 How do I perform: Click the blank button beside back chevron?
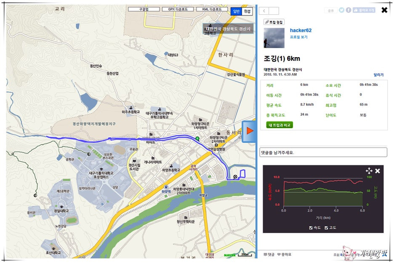pyautogui.click(x=274, y=11)
